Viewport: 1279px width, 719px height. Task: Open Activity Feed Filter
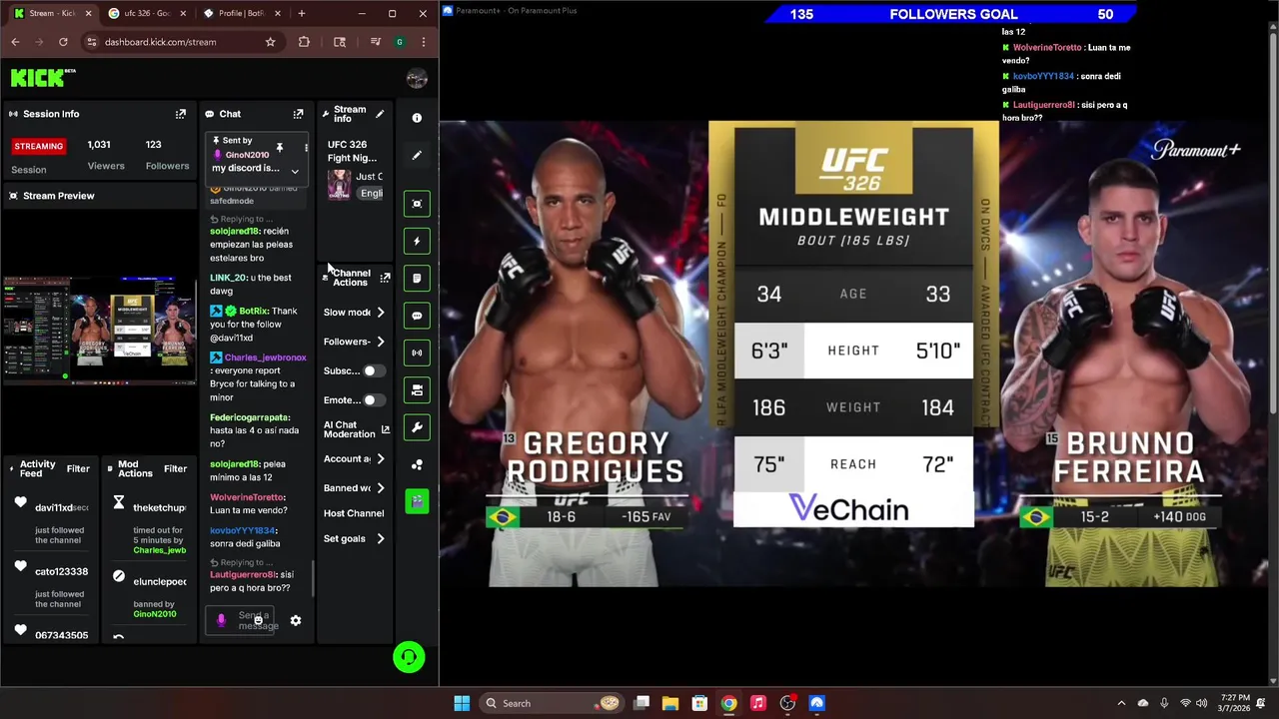(x=78, y=468)
